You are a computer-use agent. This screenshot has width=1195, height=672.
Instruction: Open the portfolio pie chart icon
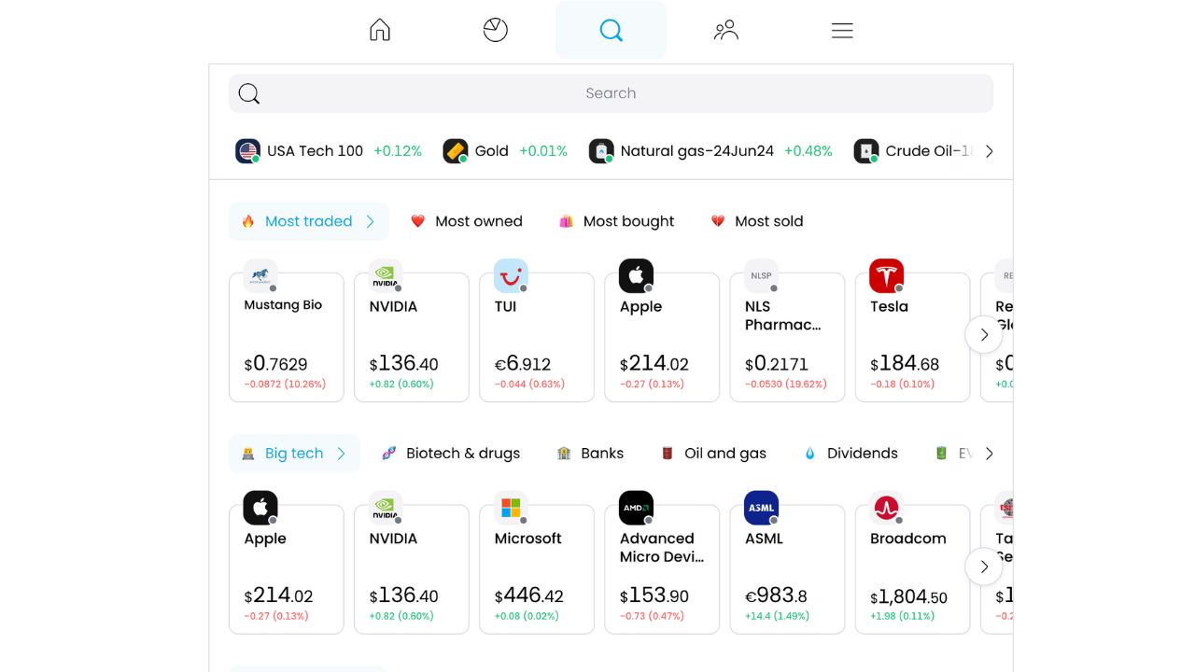[496, 31]
